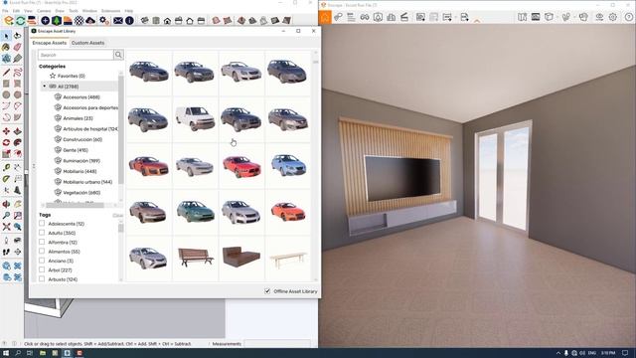Open the Enscape window settings gear icon

tap(613, 17)
